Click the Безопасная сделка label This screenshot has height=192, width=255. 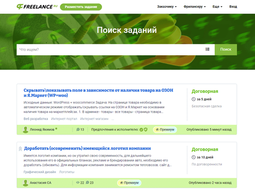tap(207, 106)
